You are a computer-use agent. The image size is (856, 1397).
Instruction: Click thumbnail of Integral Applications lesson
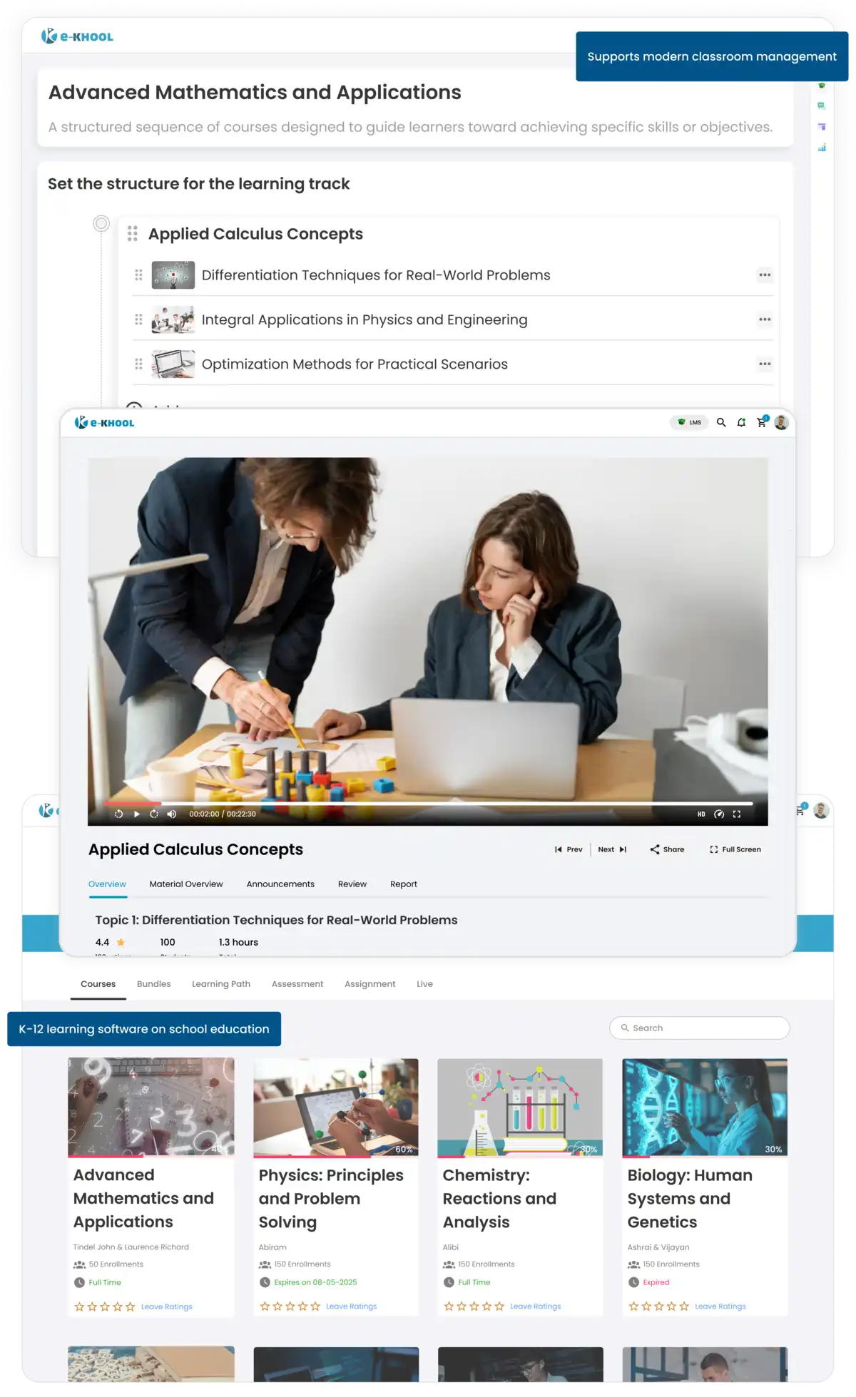173,319
